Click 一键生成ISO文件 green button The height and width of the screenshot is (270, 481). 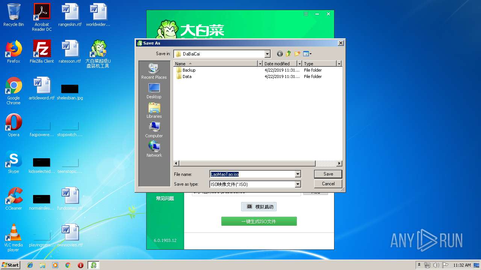[x=259, y=221]
